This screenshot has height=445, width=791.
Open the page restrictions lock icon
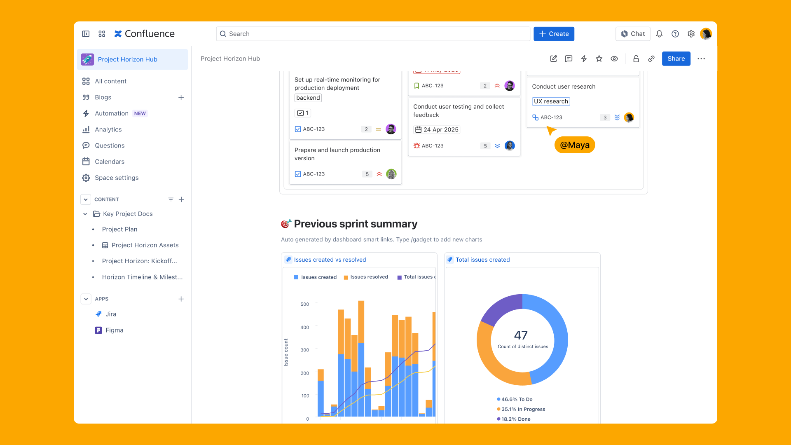636,59
